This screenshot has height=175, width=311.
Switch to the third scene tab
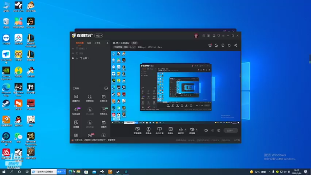point(98,43)
